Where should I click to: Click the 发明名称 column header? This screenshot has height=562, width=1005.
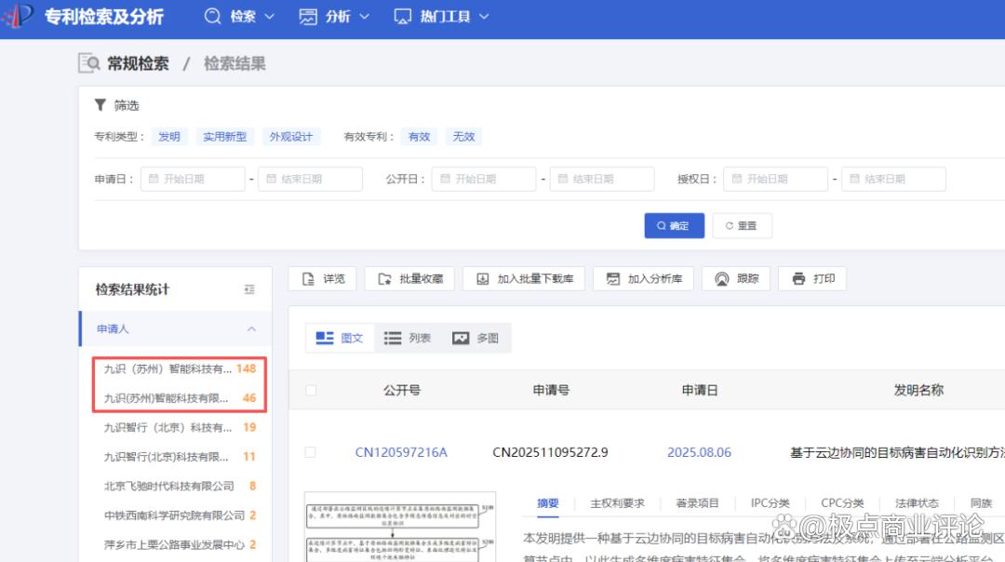[918, 390]
